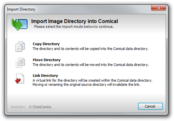Click the Import Directory title bar caption

(21, 9)
